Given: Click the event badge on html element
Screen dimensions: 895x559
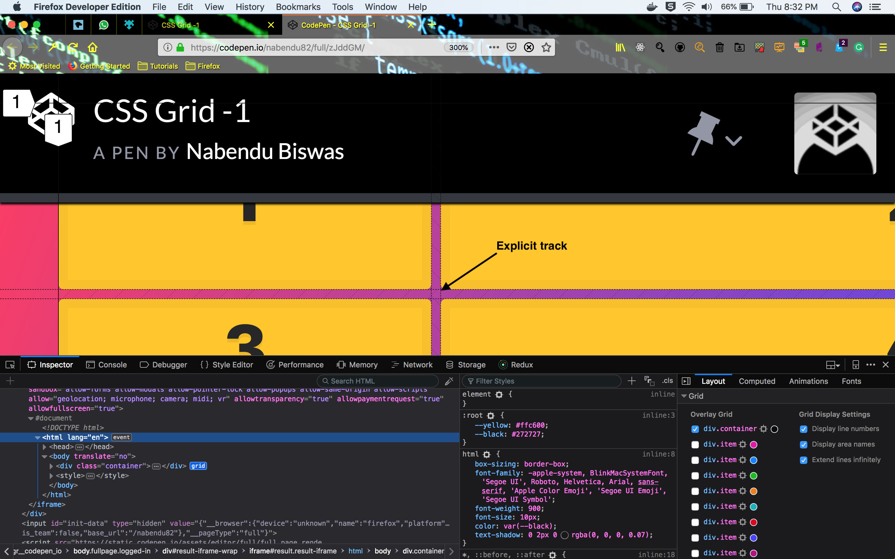Looking at the screenshot, I should 121,437.
